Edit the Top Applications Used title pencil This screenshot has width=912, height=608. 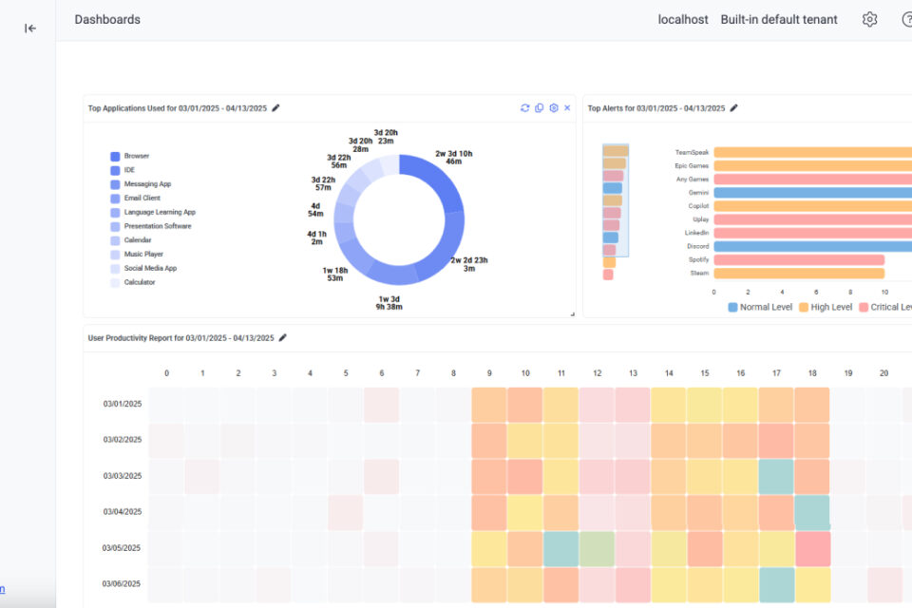tap(276, 108)
